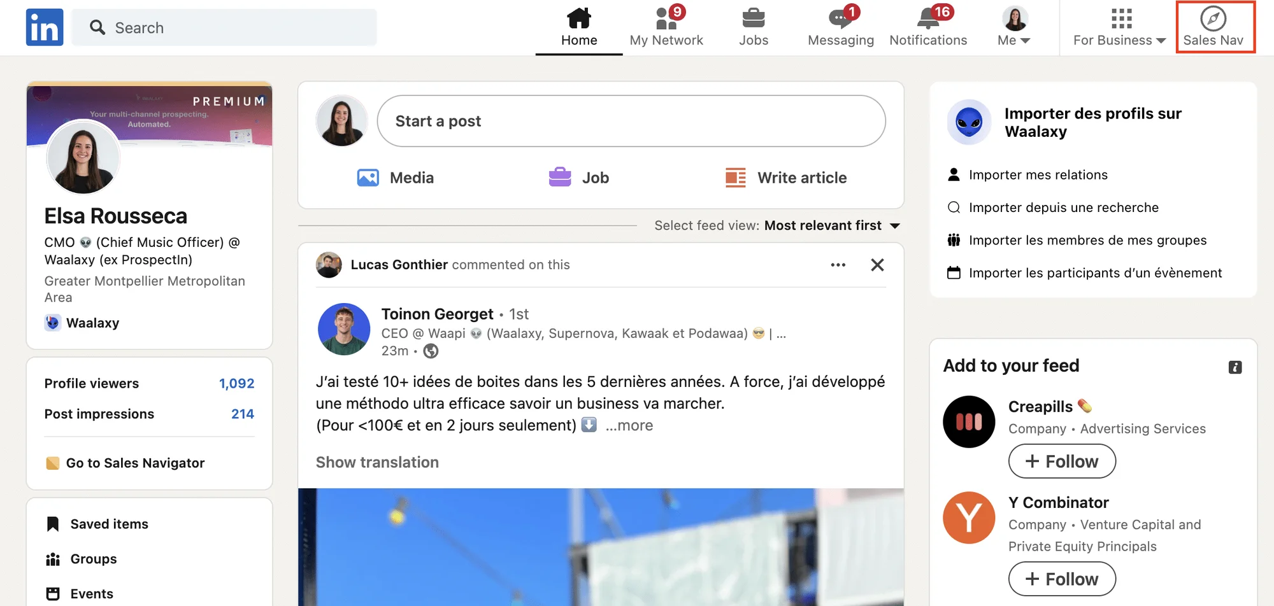
Task: Select Importer les membres de mes groupes
Action: [1087, 240]
